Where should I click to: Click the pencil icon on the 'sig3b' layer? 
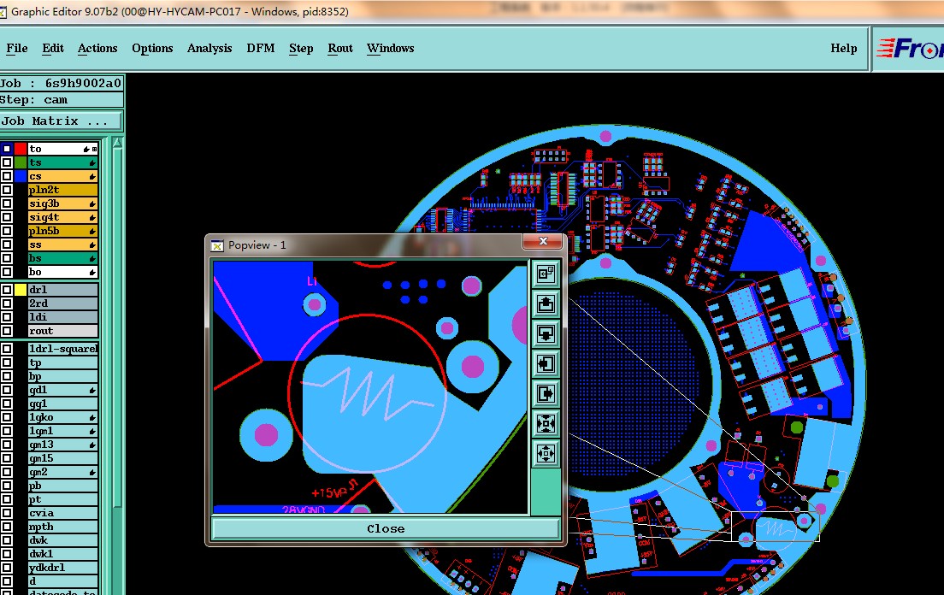(92, 204)
